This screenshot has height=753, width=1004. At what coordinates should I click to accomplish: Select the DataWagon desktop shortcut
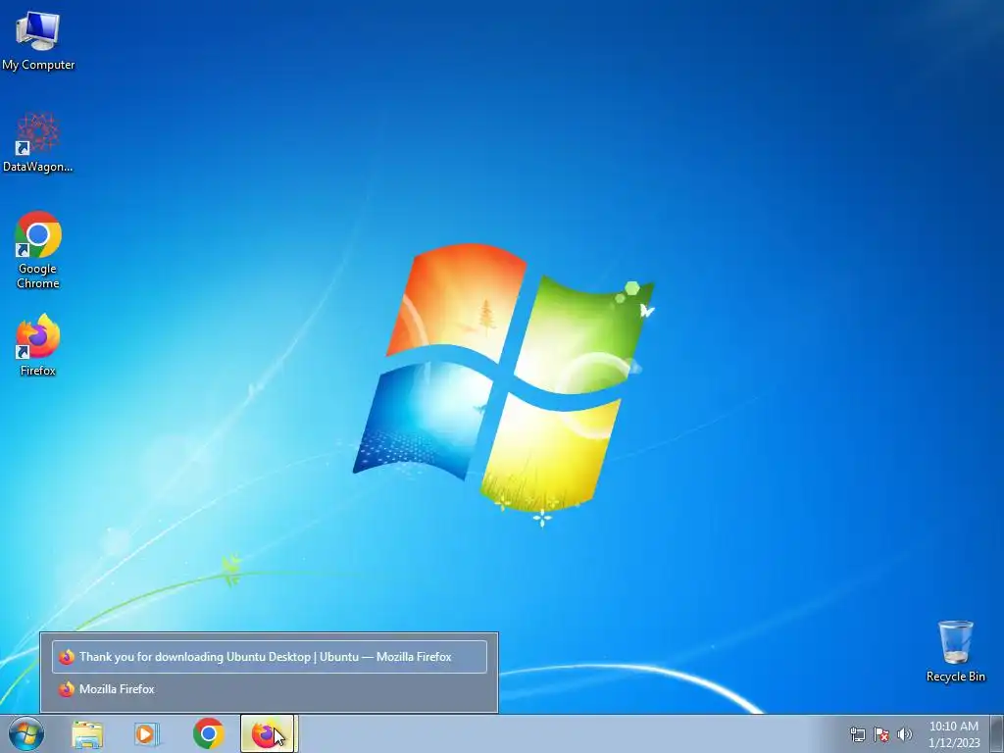pos(38,142)
